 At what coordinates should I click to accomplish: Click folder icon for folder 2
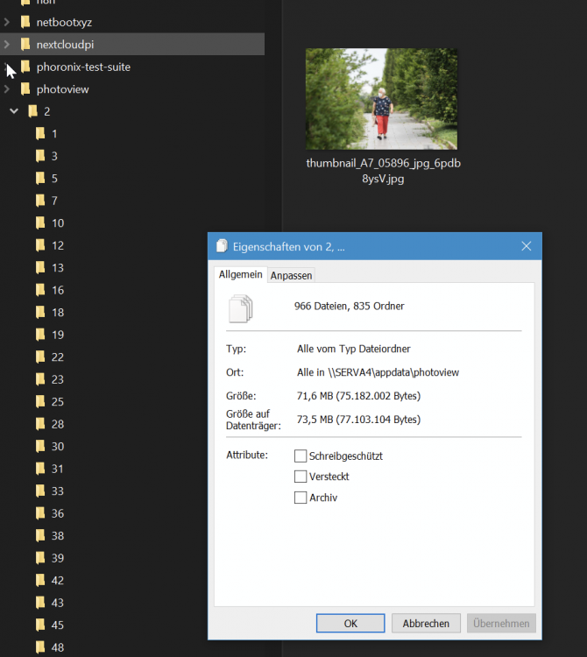pyautogui.click(x=32, y=111)
